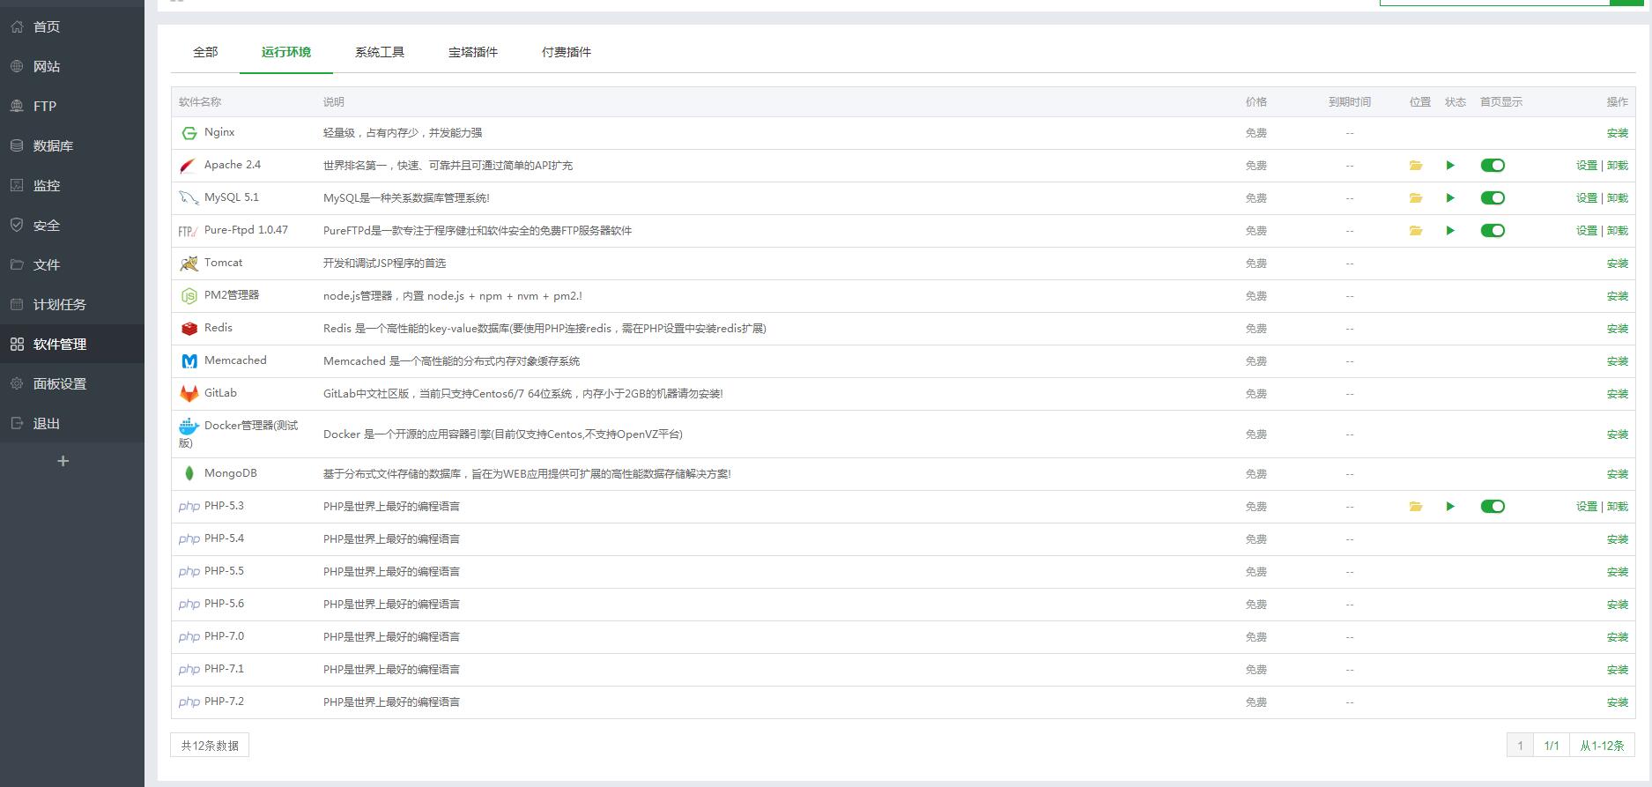1652x787 pixels.
Task: Click 安装 for Memcached
Action: point(1618,361)
